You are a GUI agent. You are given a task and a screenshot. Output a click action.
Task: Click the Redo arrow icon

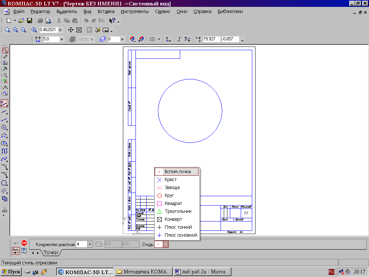(94, 21)
